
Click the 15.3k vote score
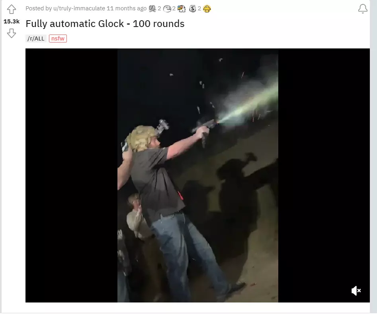[x=12, y=21]
